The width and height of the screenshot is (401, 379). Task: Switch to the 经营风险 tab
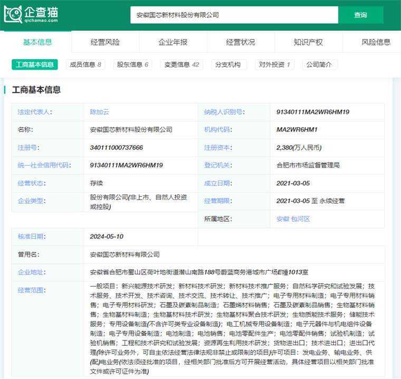105,42
